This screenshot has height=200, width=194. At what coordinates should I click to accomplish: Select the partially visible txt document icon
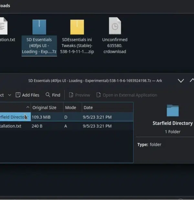4,26
